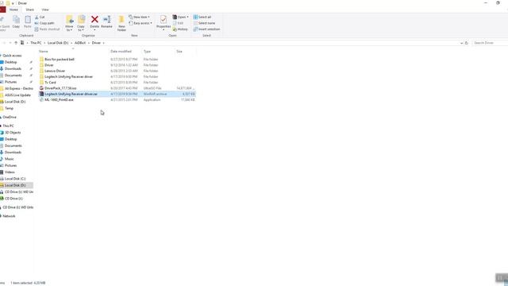Click This PC in the navigation pane
Screen dimensions: 508x286
pos(8,126)
